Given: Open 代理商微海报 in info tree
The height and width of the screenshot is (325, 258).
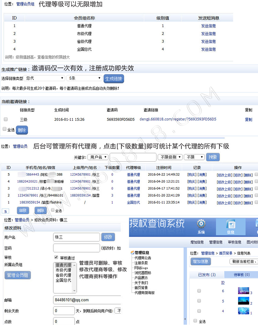Looking at the screenshot, I should click(x=144, y=293).
